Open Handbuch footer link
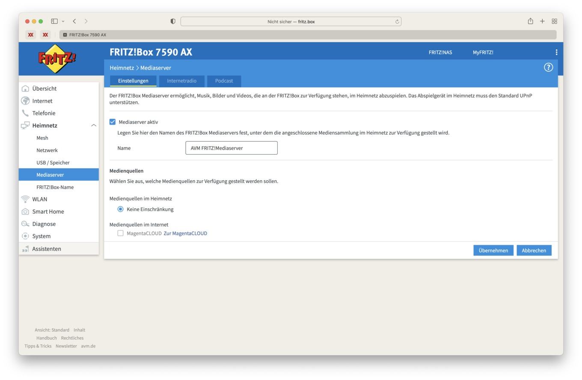Screen dimensions: 582x380 pyautogui.click(x=46, y=338)
